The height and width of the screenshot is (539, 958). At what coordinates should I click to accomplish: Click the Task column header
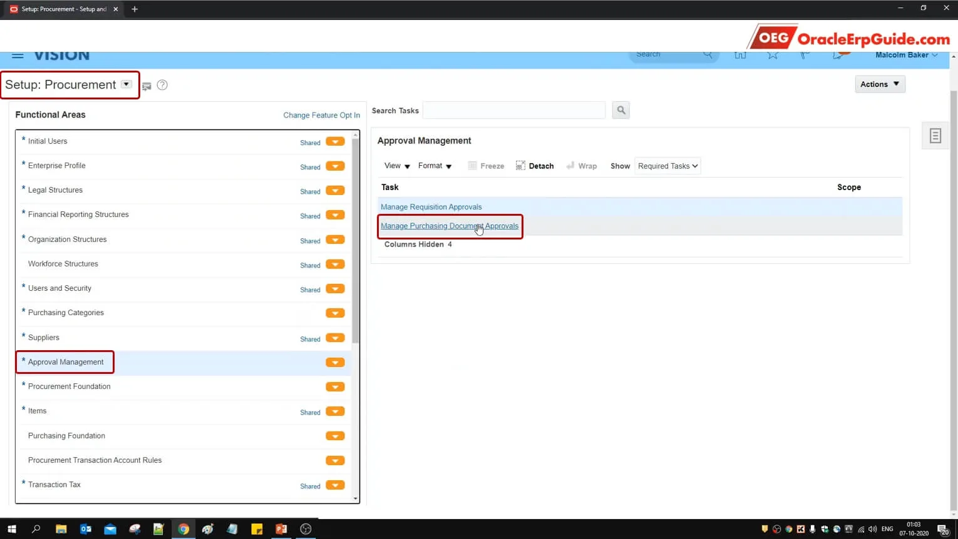(x=389, y=187)
